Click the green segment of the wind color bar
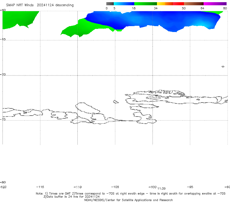 [x=145, y=4]
